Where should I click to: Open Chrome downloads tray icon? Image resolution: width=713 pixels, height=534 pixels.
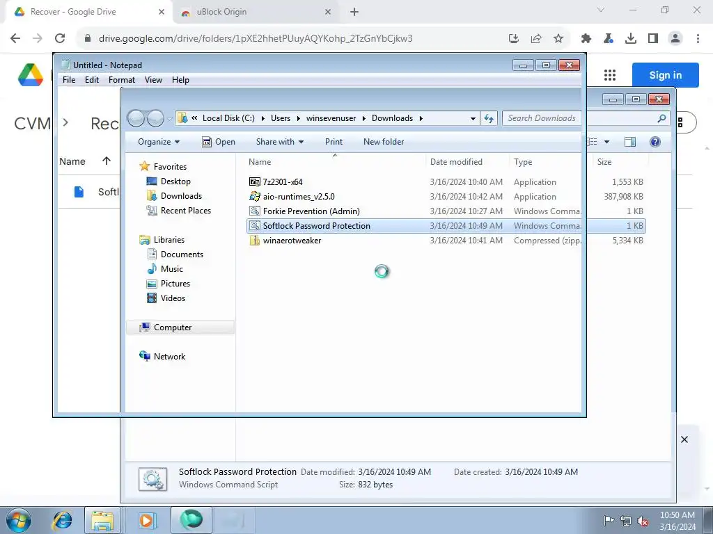(631, 39)
